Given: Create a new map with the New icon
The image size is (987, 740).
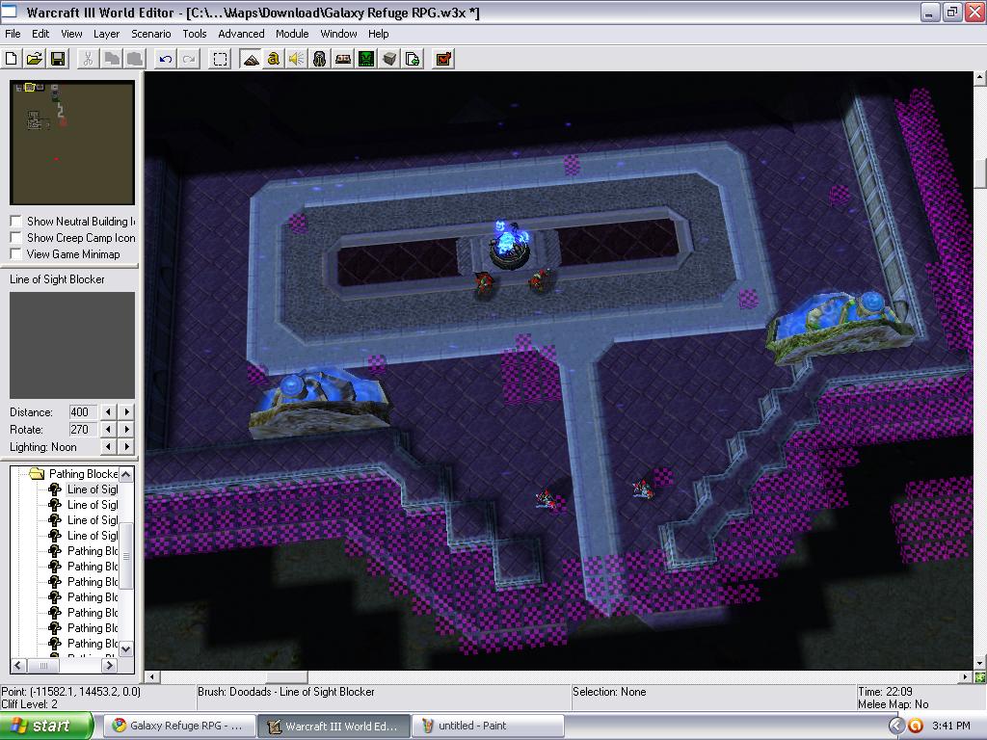Looking at the screenshot, I should [12, 59].
